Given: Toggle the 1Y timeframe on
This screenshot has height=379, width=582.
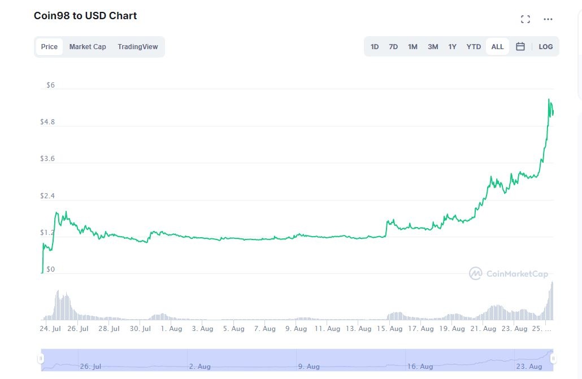Looking at the screenshot, I should (452, 46).
